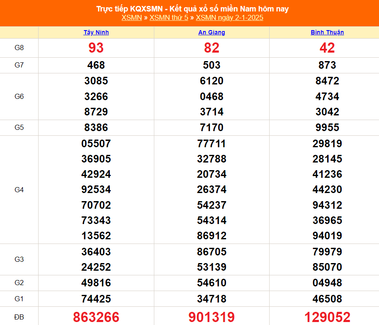This screenshot has width=379, height=325.
Task: Open the Bình Thuận province link
Action: [x=327, y=32]
